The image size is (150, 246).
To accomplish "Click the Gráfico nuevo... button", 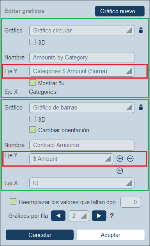I will (120, 11).
